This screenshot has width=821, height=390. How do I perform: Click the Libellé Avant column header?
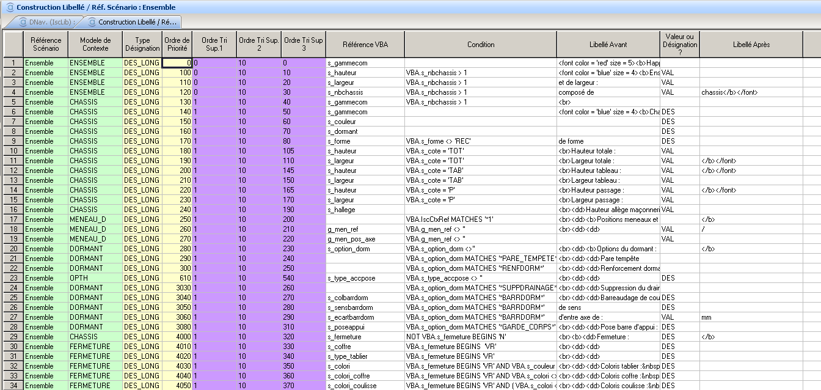click(608, 44)
